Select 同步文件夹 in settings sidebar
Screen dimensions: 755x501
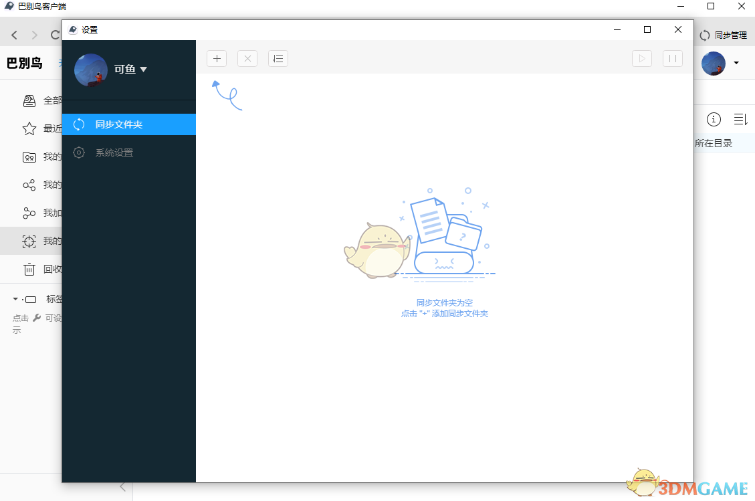point(129,124)
